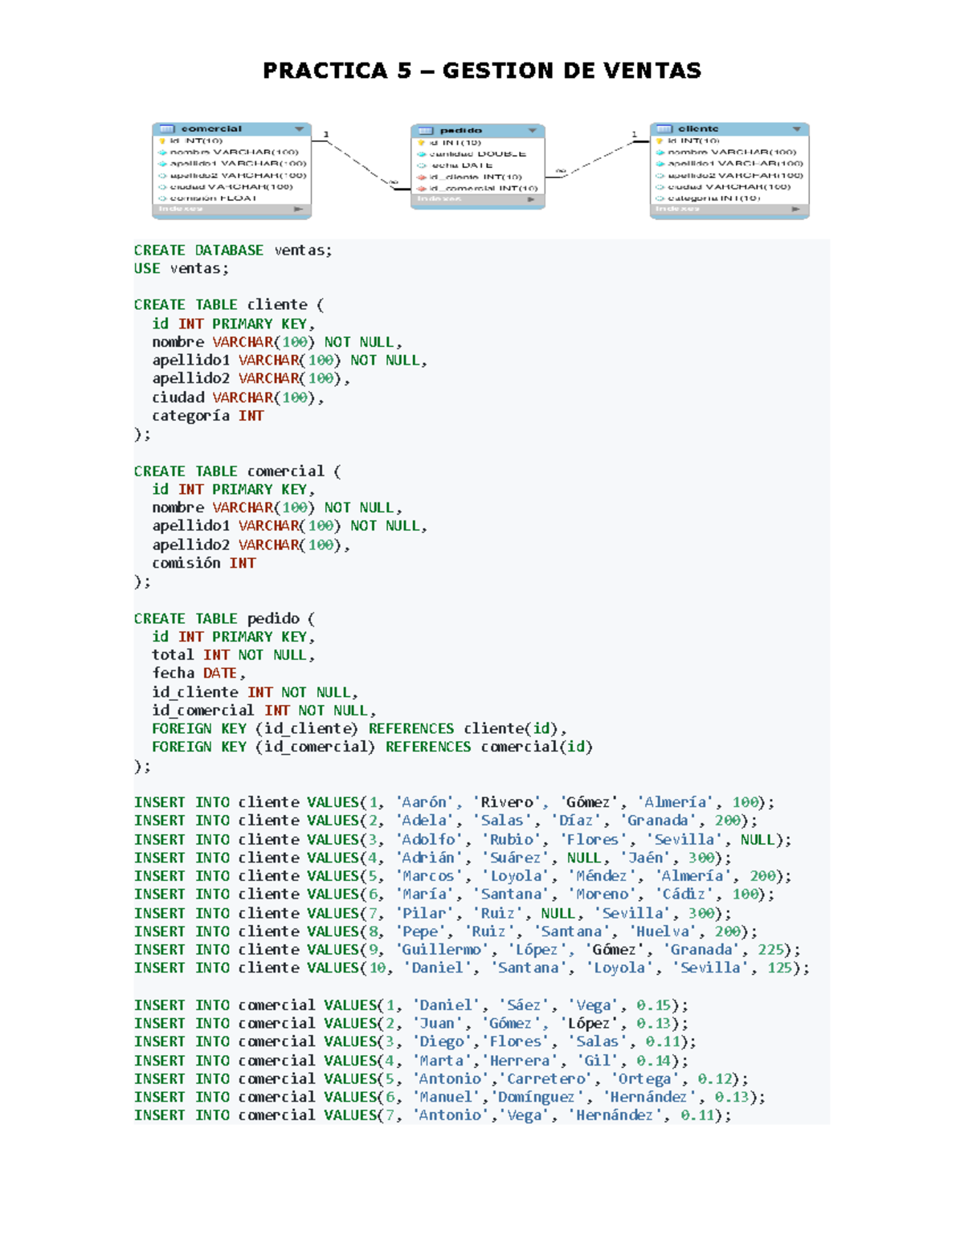Click the primary key icon in cliente table
Image resolution: width=964 pixels, height=1247 pixels.
(660, 141)
